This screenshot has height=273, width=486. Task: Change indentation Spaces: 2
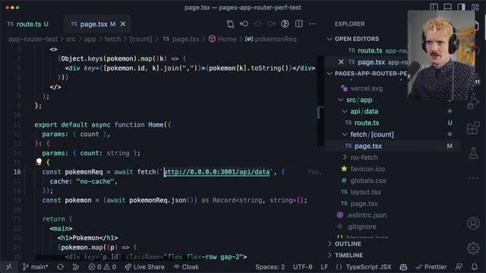(x=270, y=267)
